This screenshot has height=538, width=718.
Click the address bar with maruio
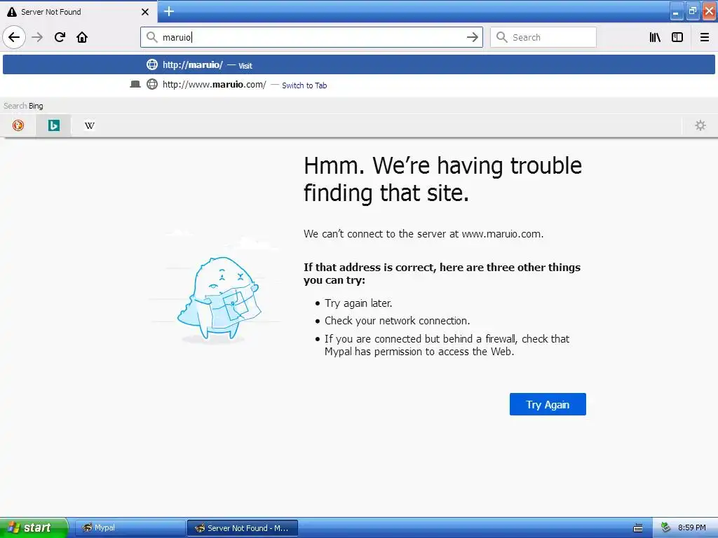[x=311, y=37]
